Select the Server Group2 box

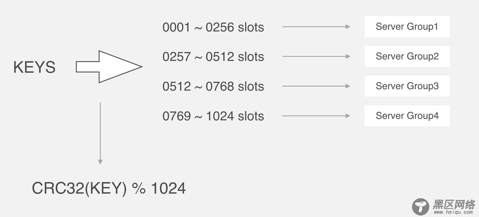click(407, 57)
